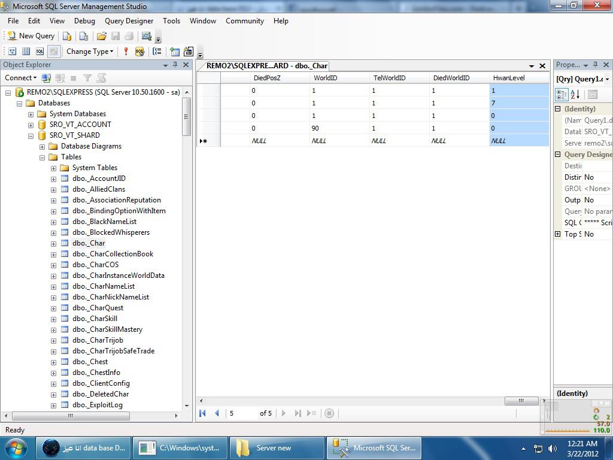The image size is (613, 460).
Task: Click the Stop query circle button
Action: 329,413
